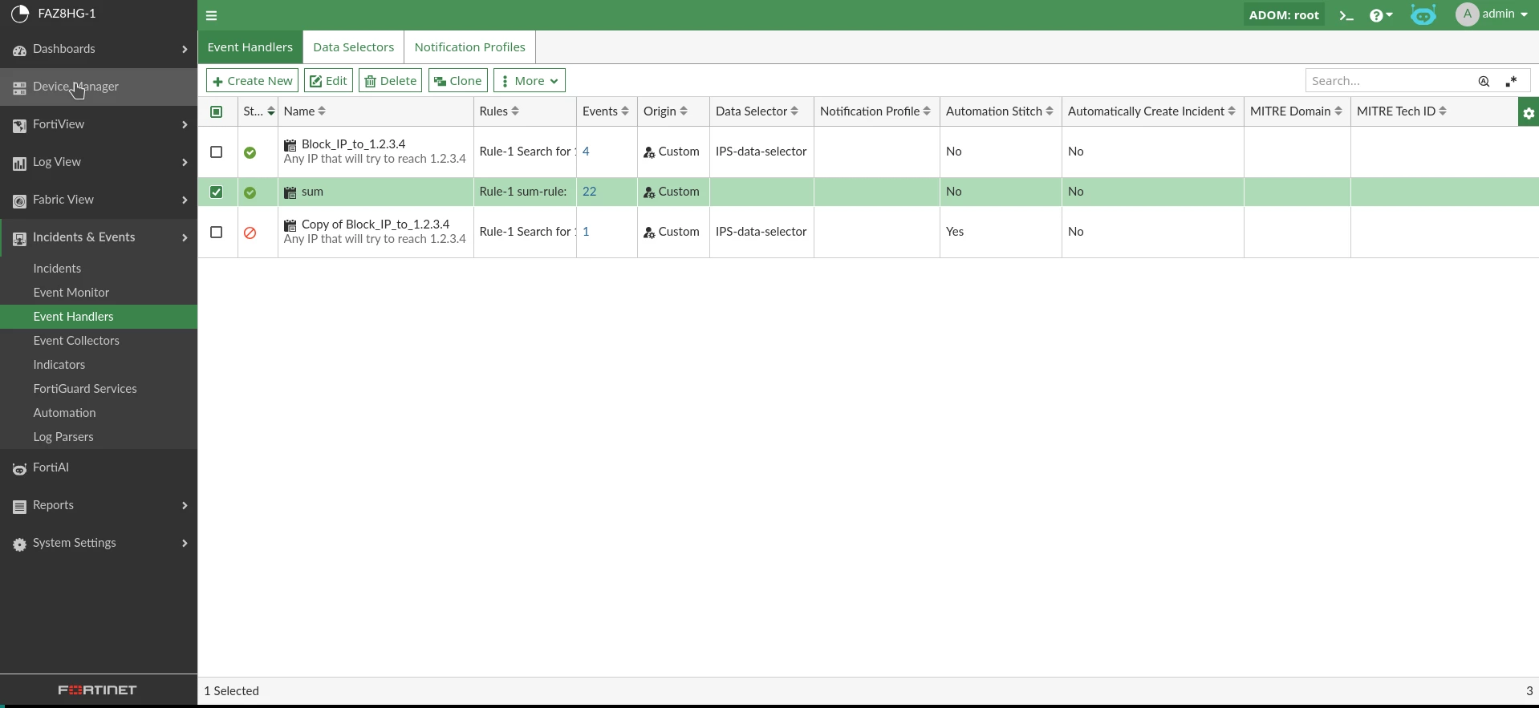Toggle the regex search icon
The height and width of the screenshot is (708, 1539).
pos(1512,81)
